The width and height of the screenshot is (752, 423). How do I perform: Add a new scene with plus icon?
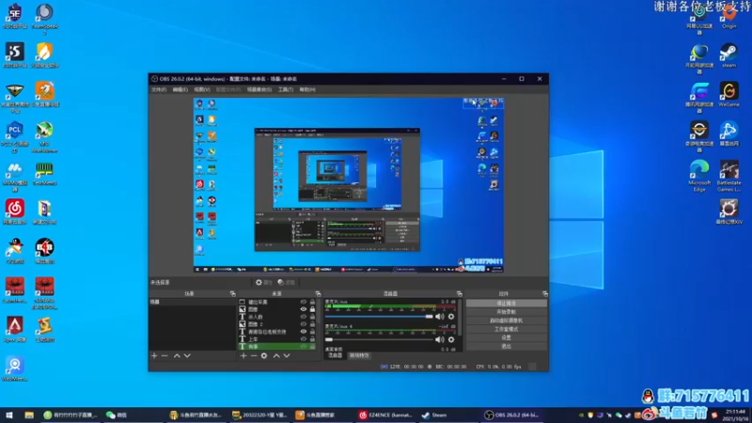[154, 356]
